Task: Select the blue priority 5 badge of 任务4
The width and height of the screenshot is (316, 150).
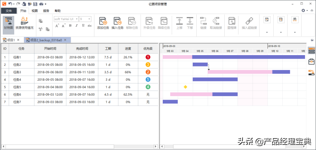Action: [x=148, y=80]
